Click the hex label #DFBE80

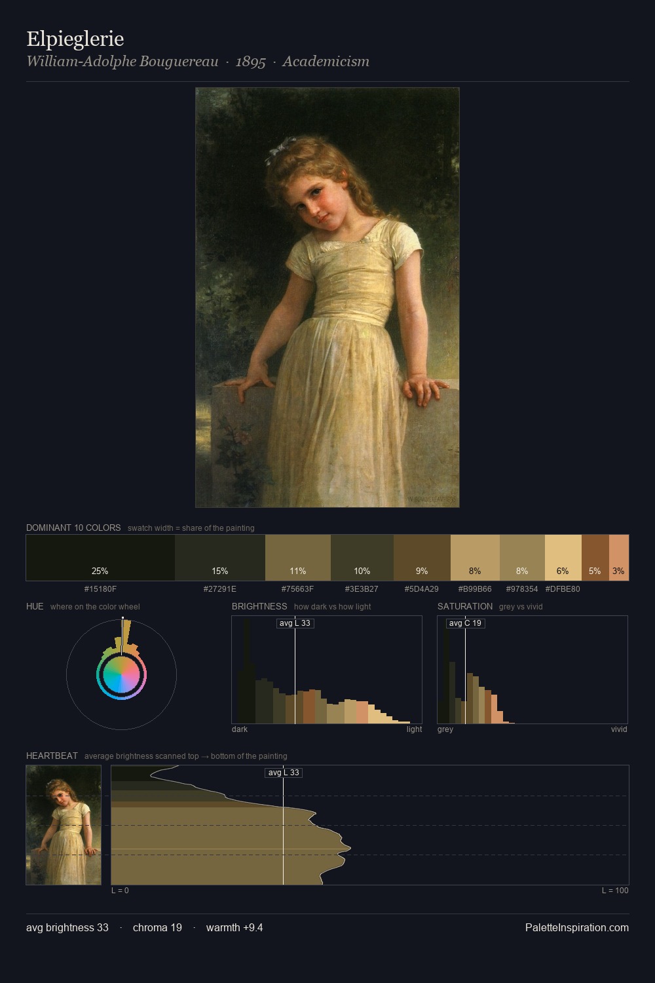[x=563, y=589]
